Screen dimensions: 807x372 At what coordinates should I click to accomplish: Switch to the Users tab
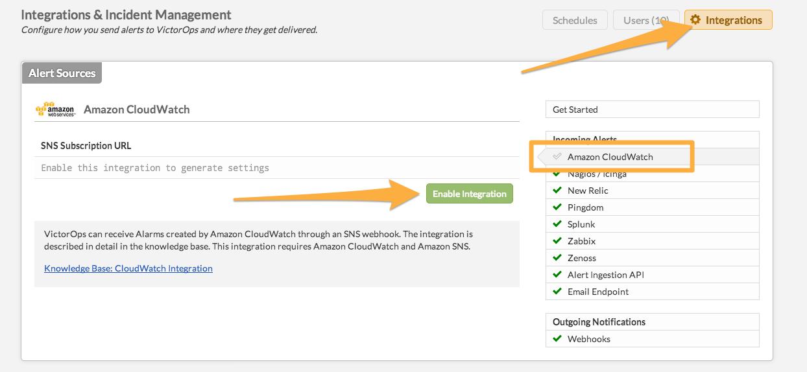point(646,20)
